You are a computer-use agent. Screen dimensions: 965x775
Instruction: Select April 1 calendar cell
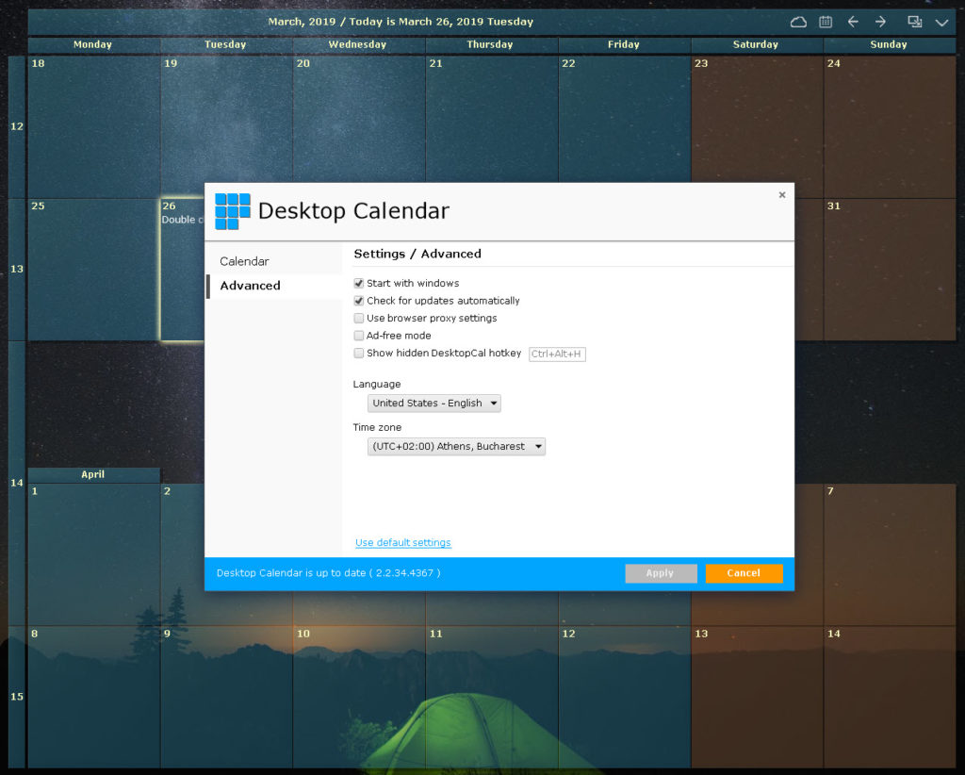(93, 554)
